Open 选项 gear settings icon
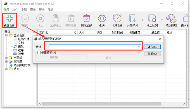This screenshot has width=190, height=109. pyautogui.click(x=102, y=18)
